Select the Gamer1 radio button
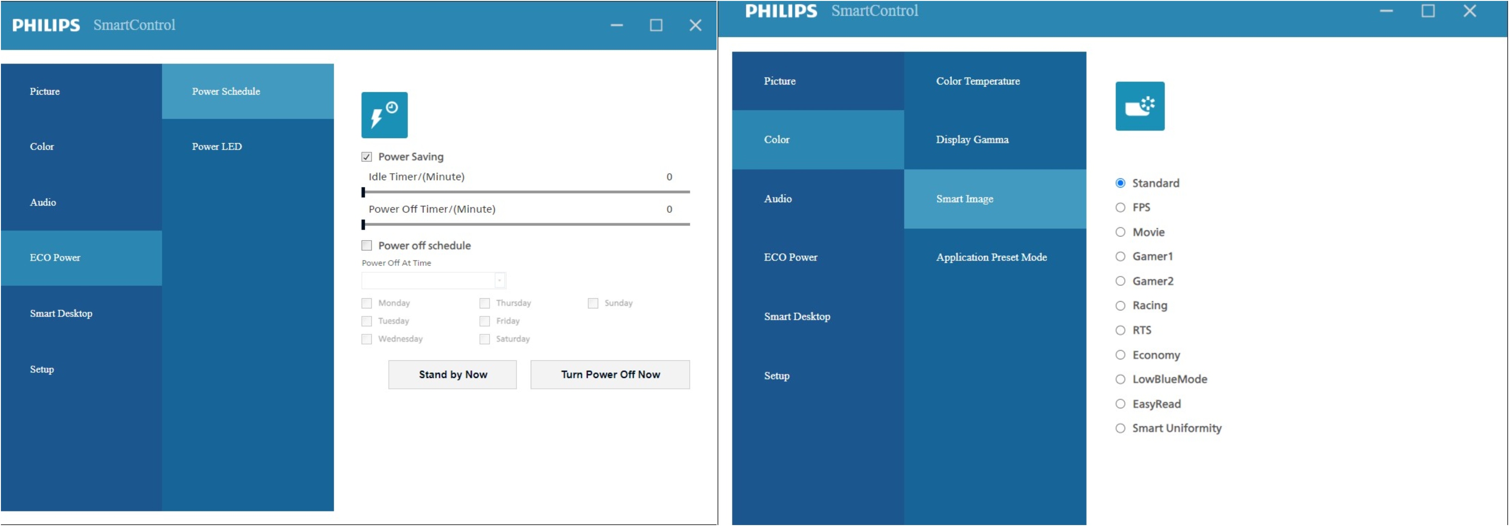The height and width of the screenshot is (526, 1509). (x=1120, y=256)
